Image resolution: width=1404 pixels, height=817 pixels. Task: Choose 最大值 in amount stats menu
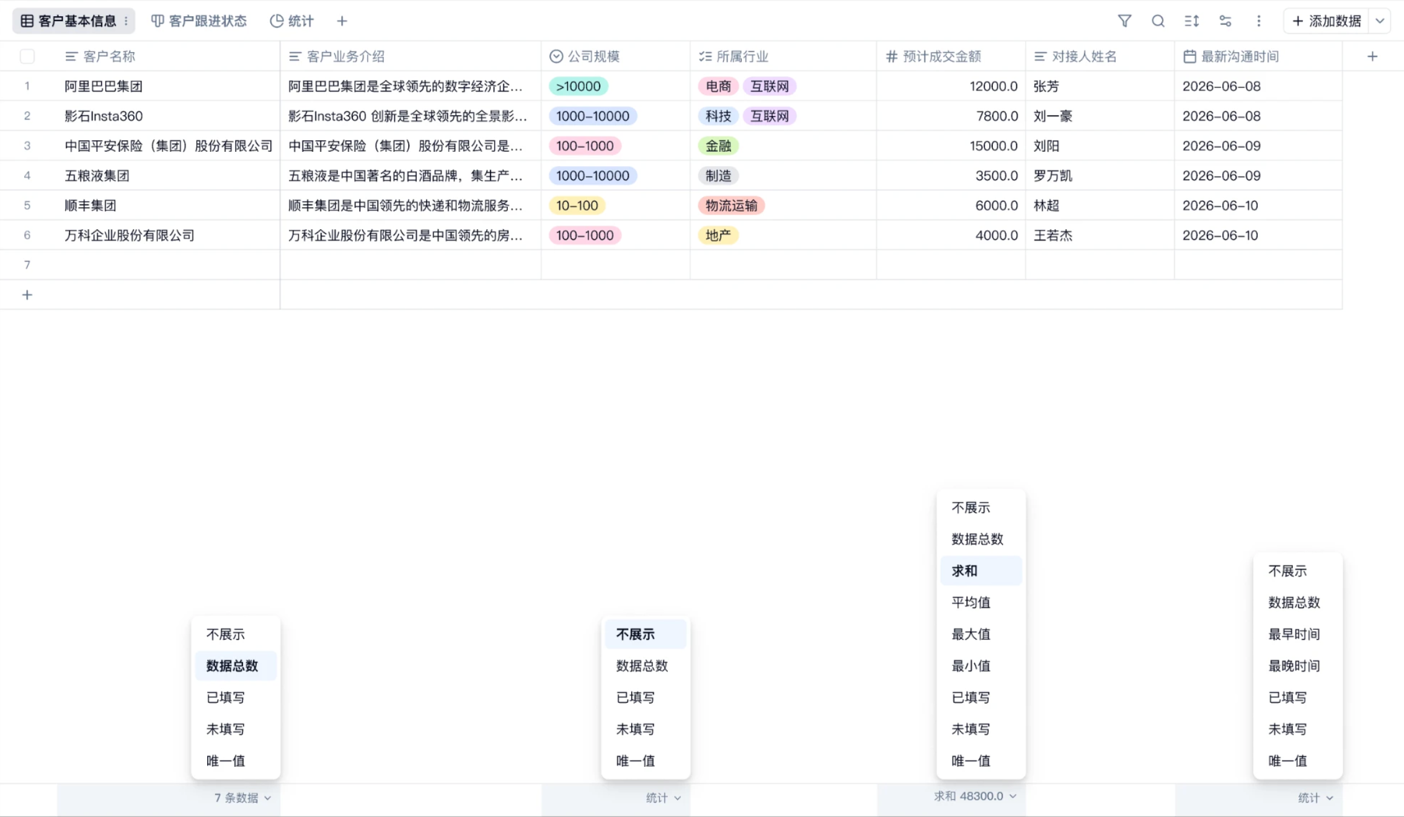[x=981, y=634]
